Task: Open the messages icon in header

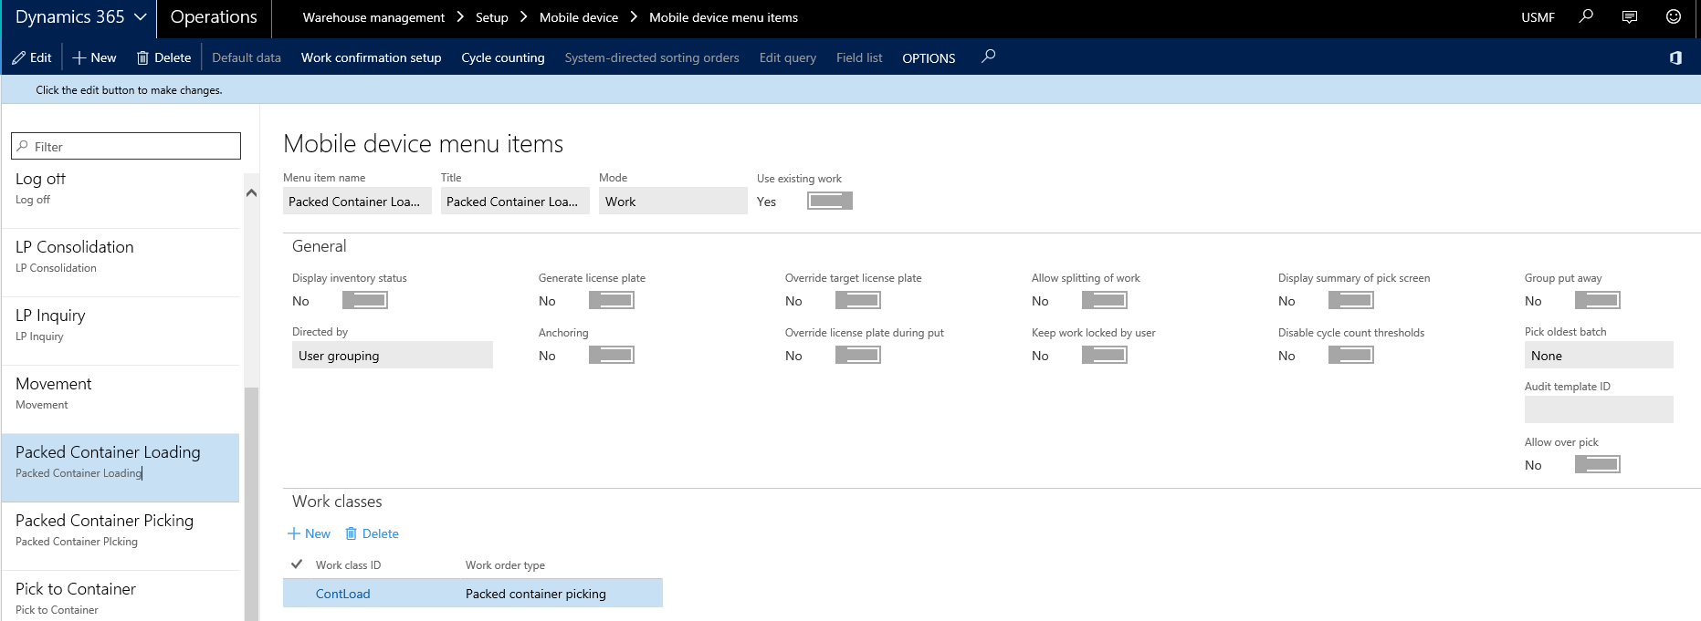Action: pyautogui.click(x=1630, y=16)
